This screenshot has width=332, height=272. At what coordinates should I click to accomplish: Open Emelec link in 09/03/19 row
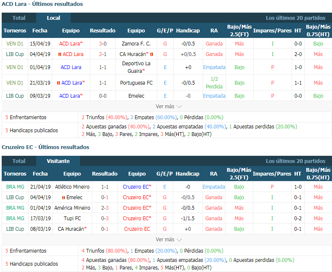[x=136, y=96]
